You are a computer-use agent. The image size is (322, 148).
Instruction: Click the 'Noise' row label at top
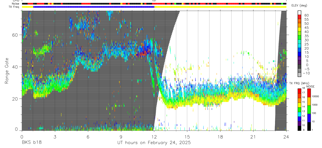click(16, 4)
